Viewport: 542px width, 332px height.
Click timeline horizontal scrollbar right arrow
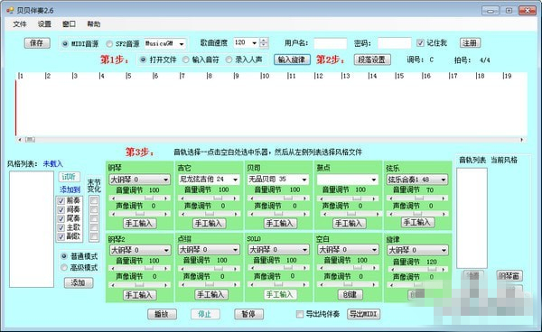521,140
